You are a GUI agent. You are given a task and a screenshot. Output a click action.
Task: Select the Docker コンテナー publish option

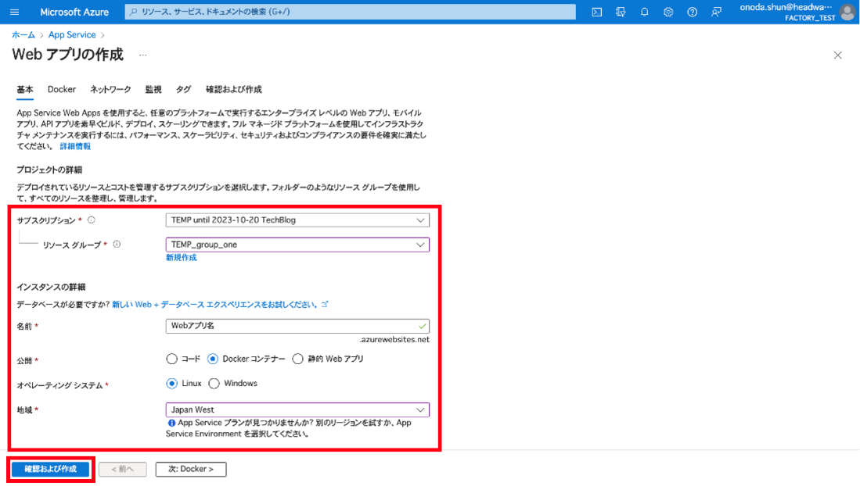coord(213,359)
